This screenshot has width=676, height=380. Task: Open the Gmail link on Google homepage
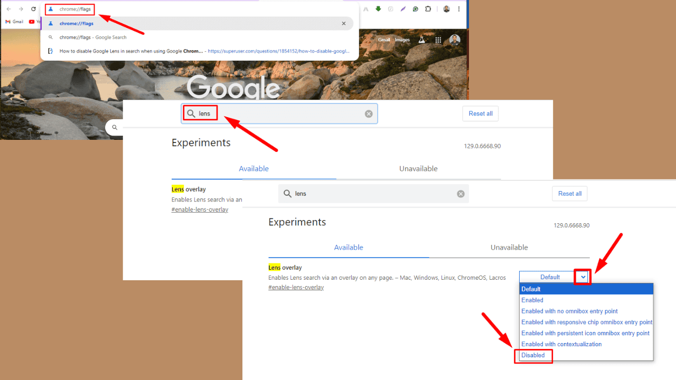[x=384, y=40]
